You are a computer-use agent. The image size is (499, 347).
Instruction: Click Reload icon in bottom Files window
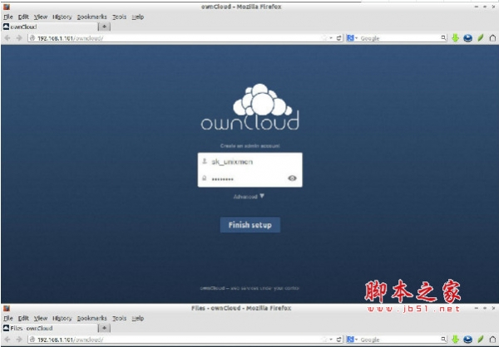[x=339, y=340]
